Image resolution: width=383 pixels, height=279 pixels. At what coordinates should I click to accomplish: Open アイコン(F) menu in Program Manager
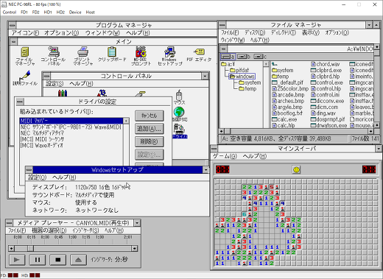[x=25, y=33]
